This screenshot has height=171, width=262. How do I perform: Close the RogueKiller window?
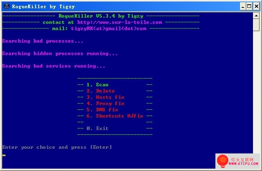click(257, 7)
